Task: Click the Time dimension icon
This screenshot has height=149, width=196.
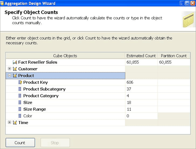Action: click(15, 123)
